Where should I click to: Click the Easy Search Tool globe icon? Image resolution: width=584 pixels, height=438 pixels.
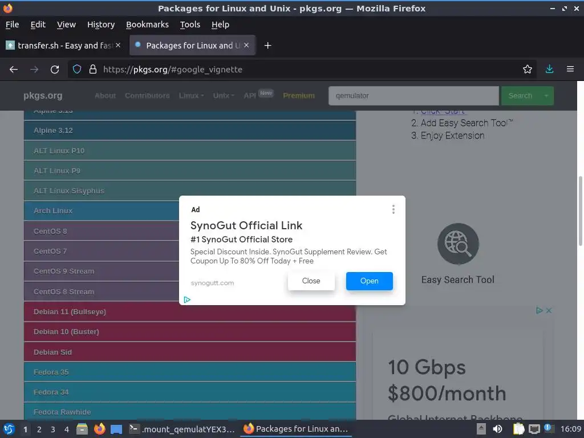point(458,244)
